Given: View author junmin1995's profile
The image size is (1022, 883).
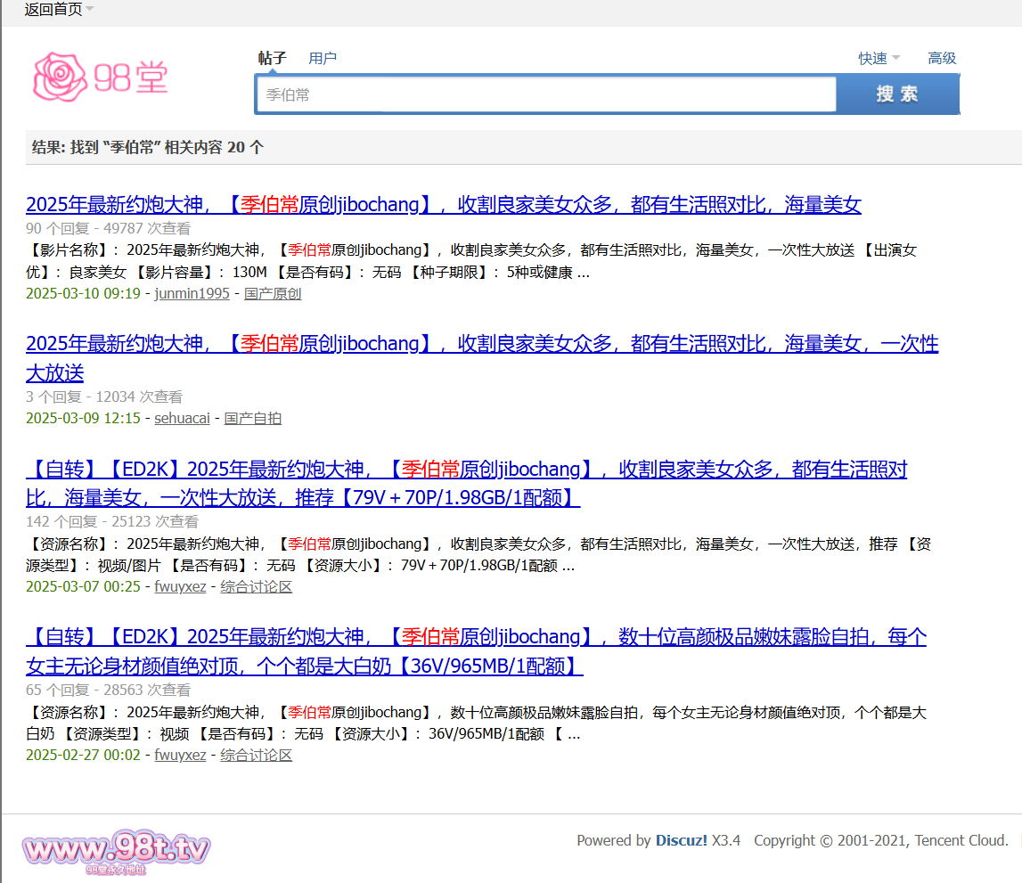Looking at the screenshot, I should click(x=192, y=293).
